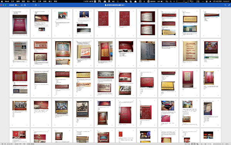Click the Redo icon in the toolbar
The image size is (231, 145).
[x=33, y=5]
